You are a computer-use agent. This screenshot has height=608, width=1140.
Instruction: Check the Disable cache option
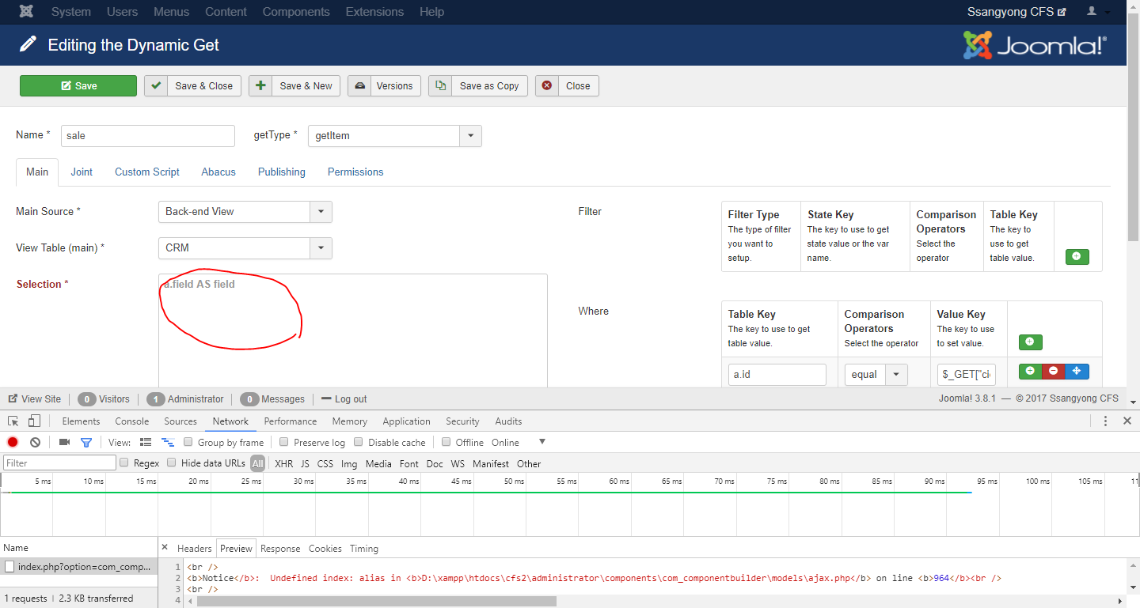(359, 442)
